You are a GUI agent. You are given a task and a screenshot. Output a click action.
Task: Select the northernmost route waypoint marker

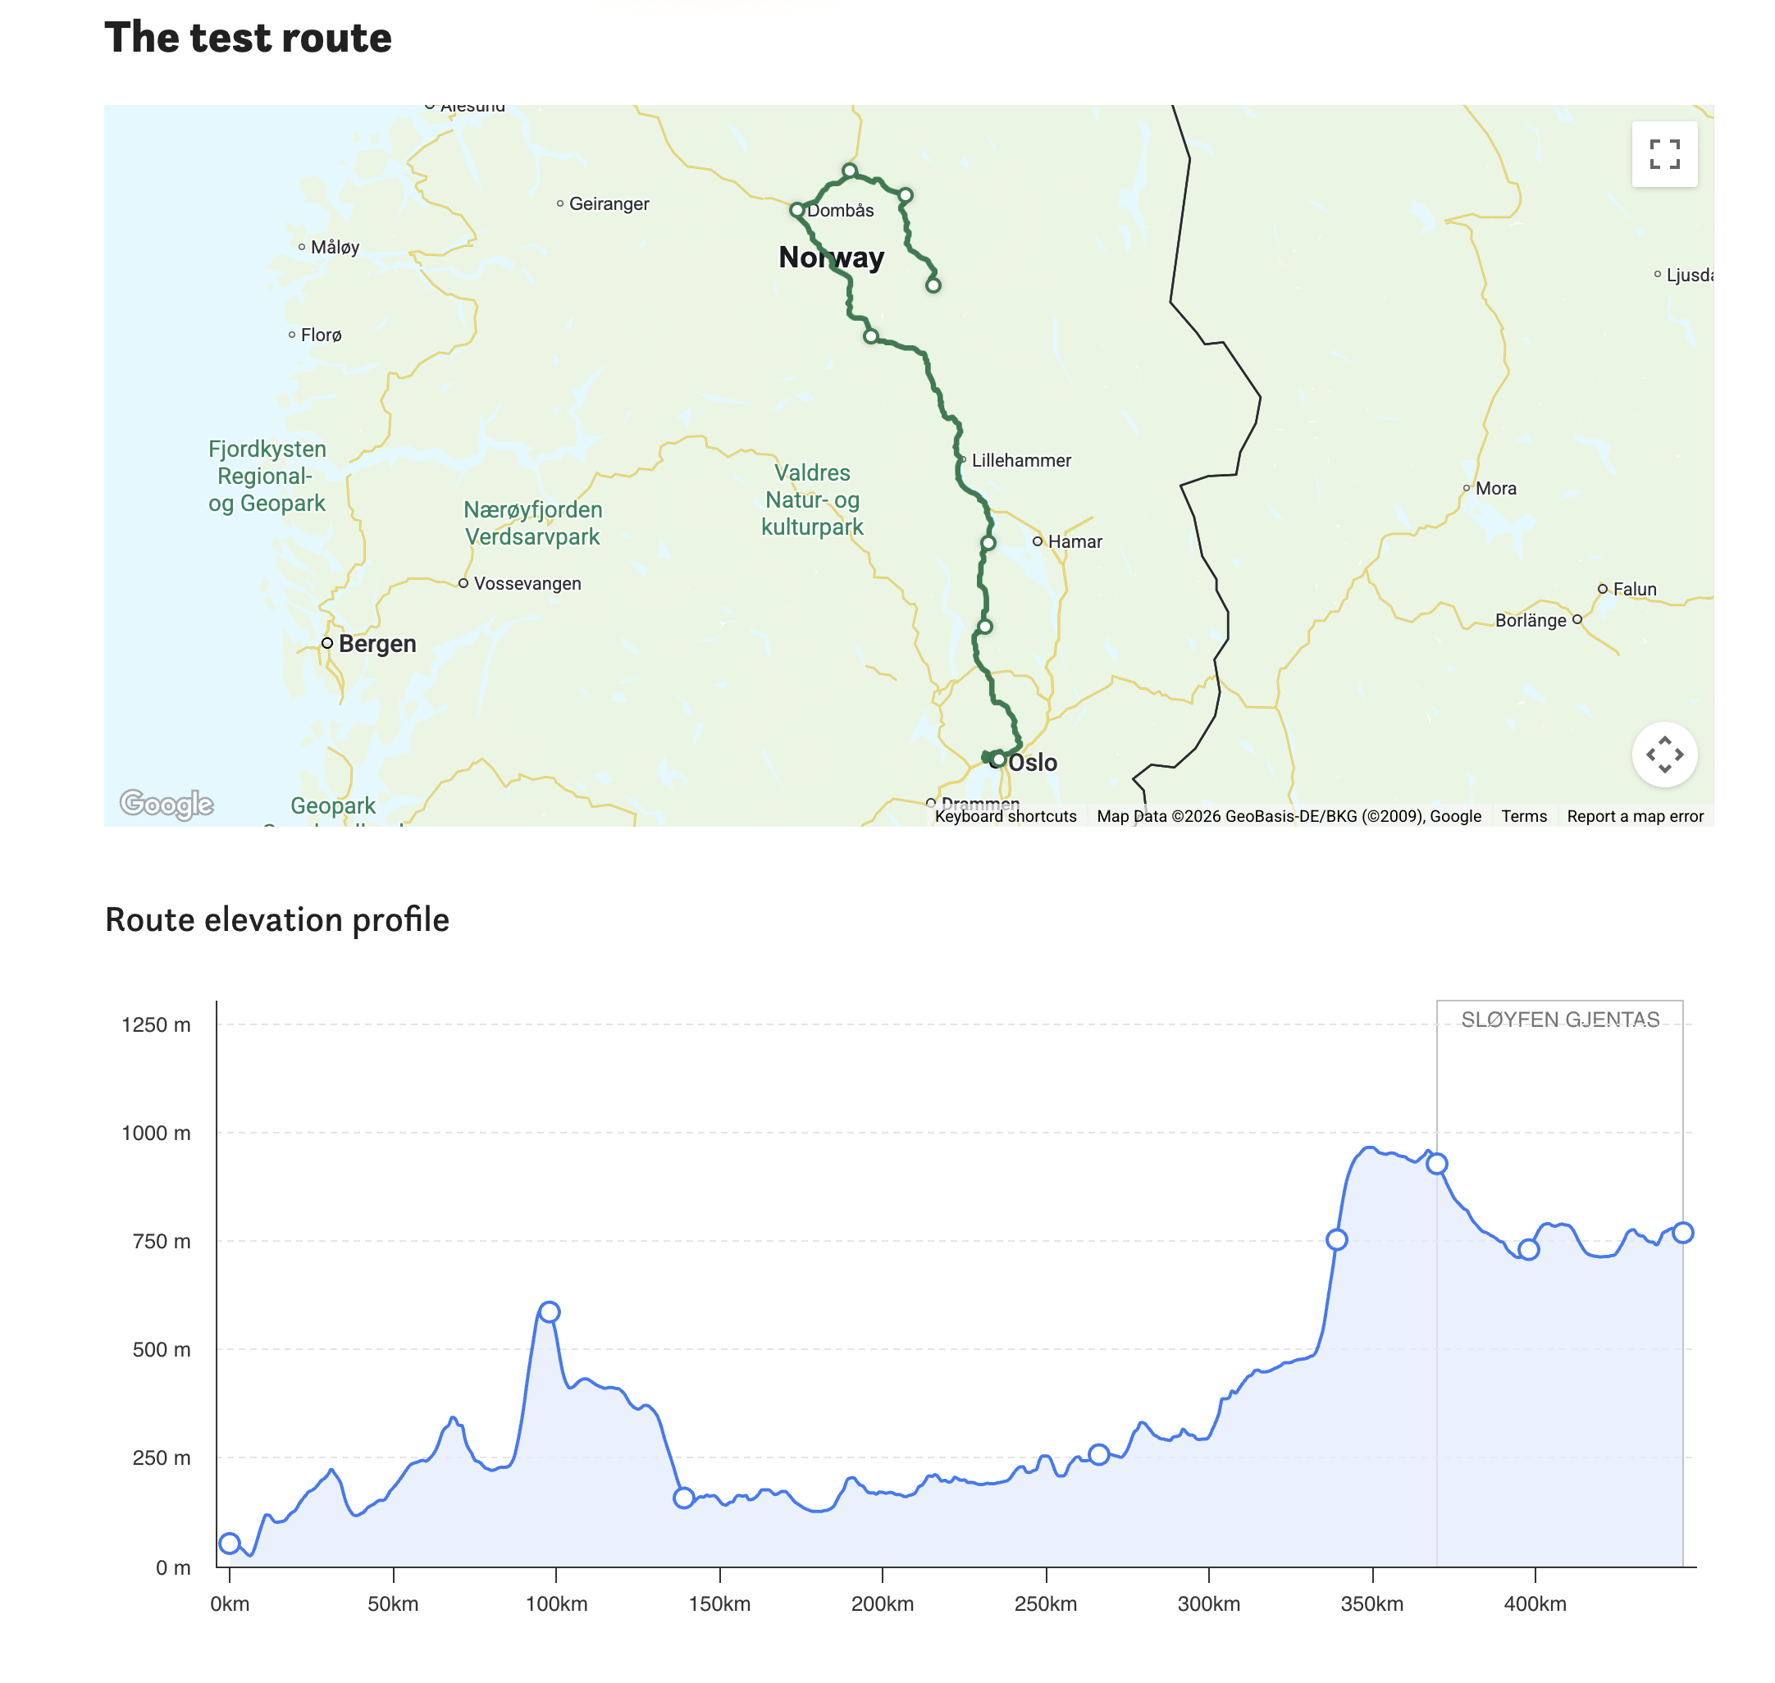click(x=849, y=171)
